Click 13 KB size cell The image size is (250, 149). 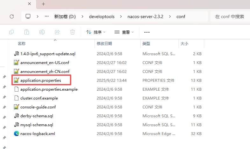196,81
